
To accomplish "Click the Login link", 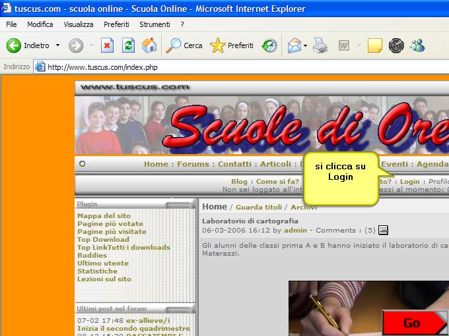I will click(x=410, y=182).
